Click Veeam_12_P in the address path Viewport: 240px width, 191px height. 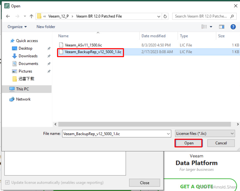pos(58,16)
